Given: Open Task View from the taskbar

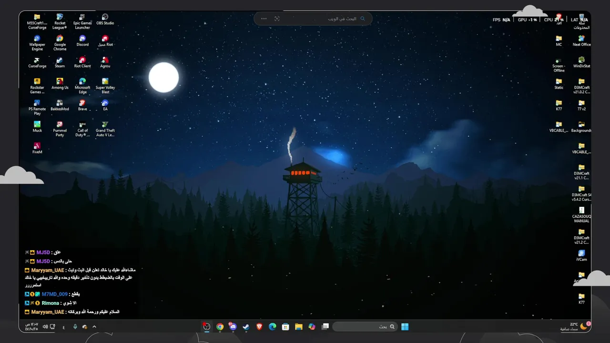Looking at the screenshot, I should coord(325,326).
